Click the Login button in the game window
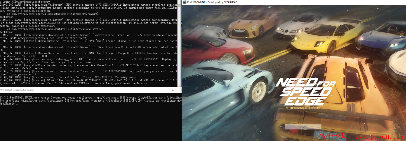The width and height of the screenshot is (406, 141). point(303,126)
